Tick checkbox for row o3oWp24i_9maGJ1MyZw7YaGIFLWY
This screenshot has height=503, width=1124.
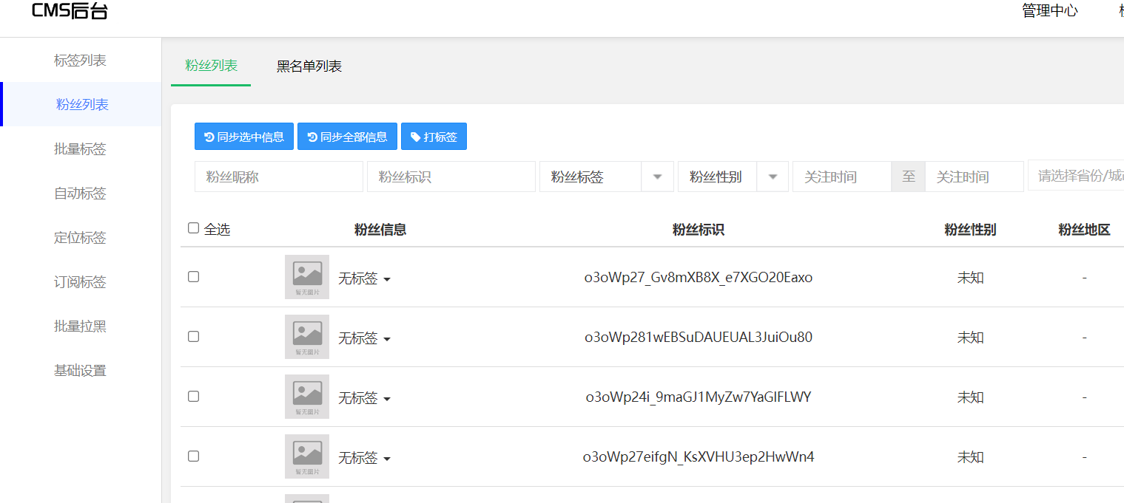(194, 396)
